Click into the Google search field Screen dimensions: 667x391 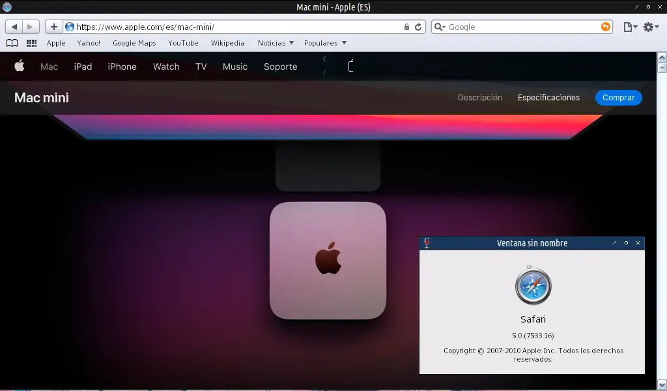coord(523,27)
